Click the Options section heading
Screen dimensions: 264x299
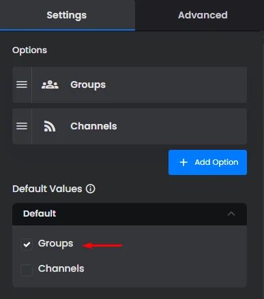pos(30,50)
